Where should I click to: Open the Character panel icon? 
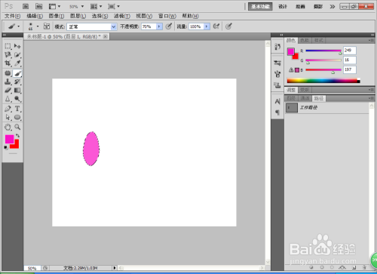click(x=277, y=101)
